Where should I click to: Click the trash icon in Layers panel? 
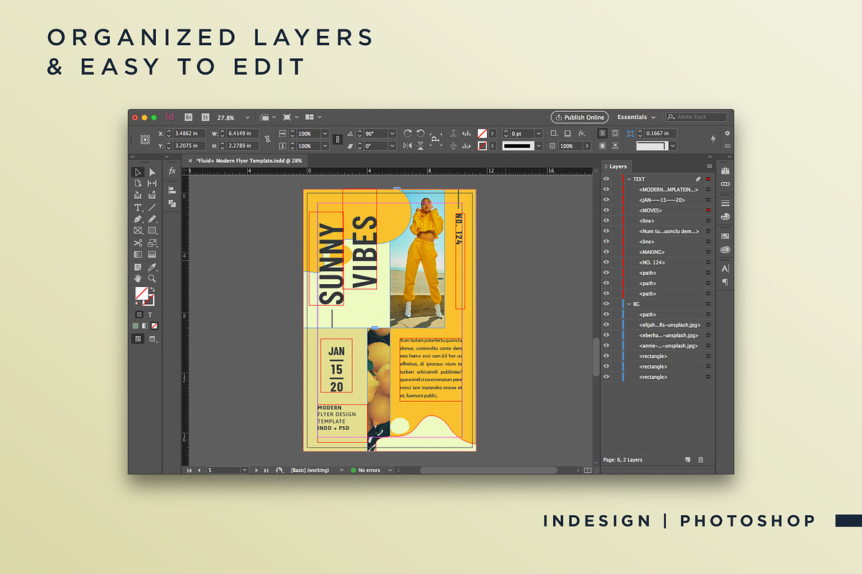pyautogui.click(x=701, y=460)
